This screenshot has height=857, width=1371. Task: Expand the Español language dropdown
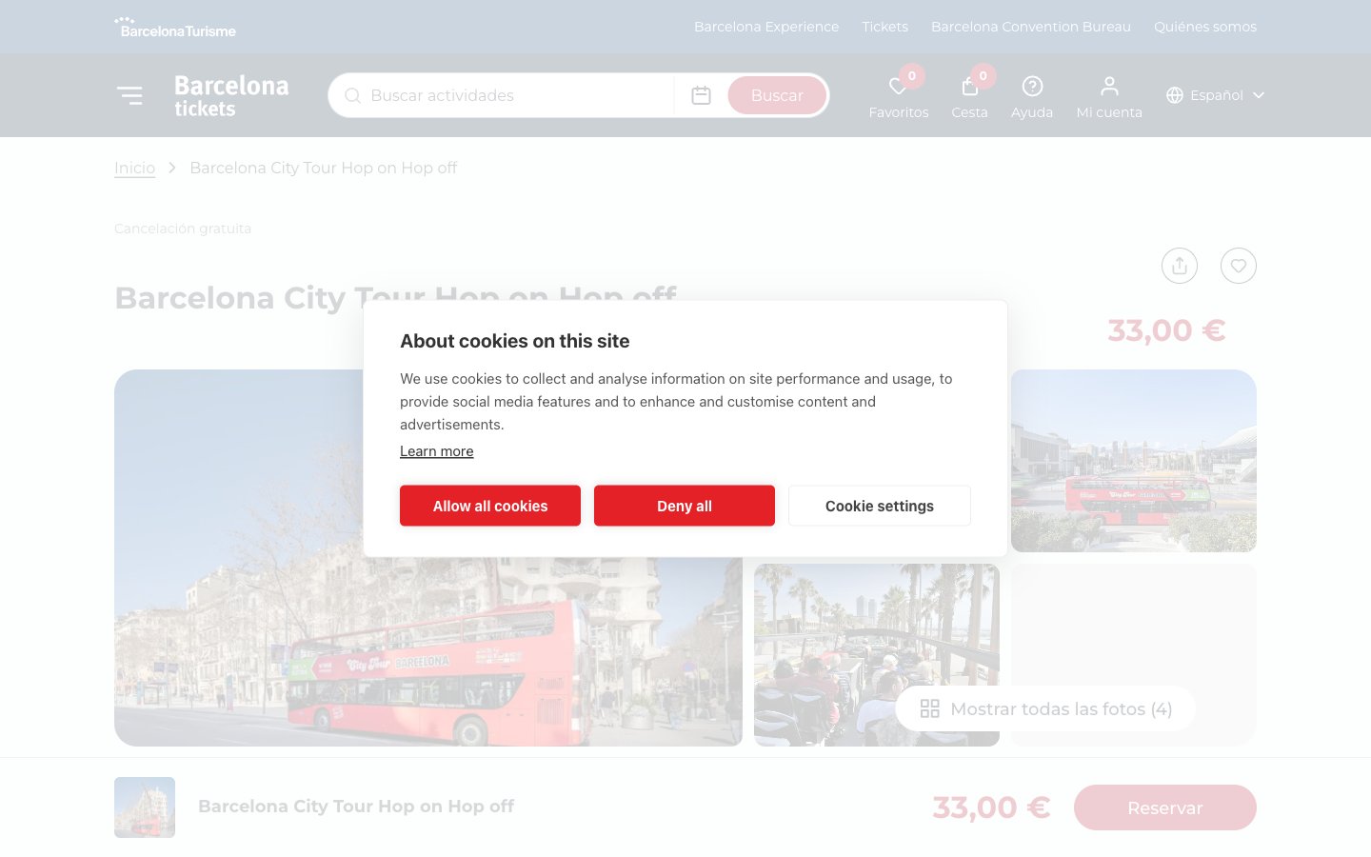(x=1215, y=95)
